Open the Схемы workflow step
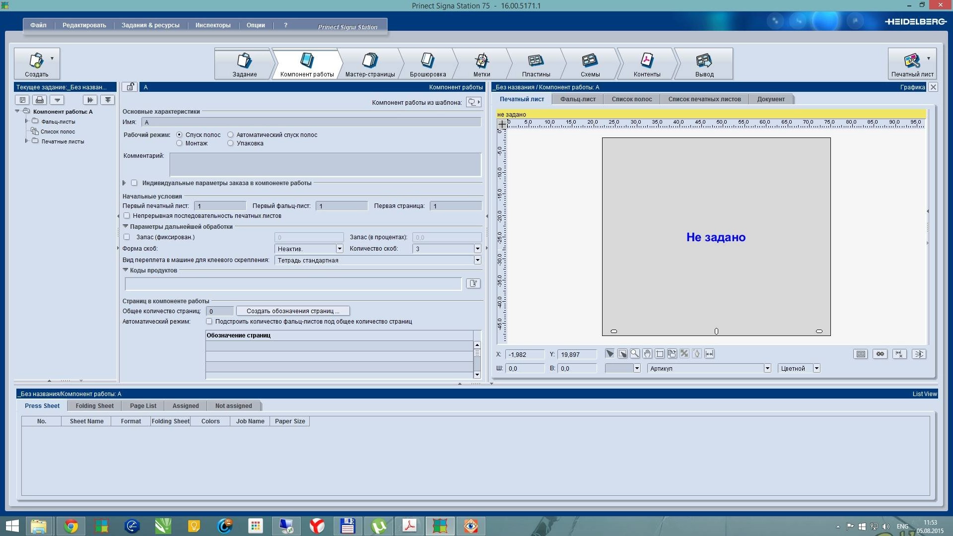Image resolution: width=953 pixels, height=536 pixels. pos(590,64)
